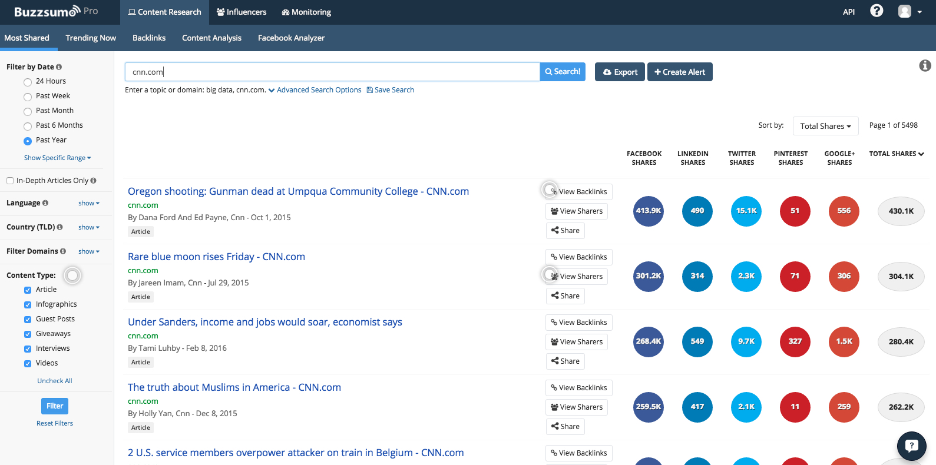936x465 pixels.
Task: Select the Past Week date filter
Action: coord(28,97)
